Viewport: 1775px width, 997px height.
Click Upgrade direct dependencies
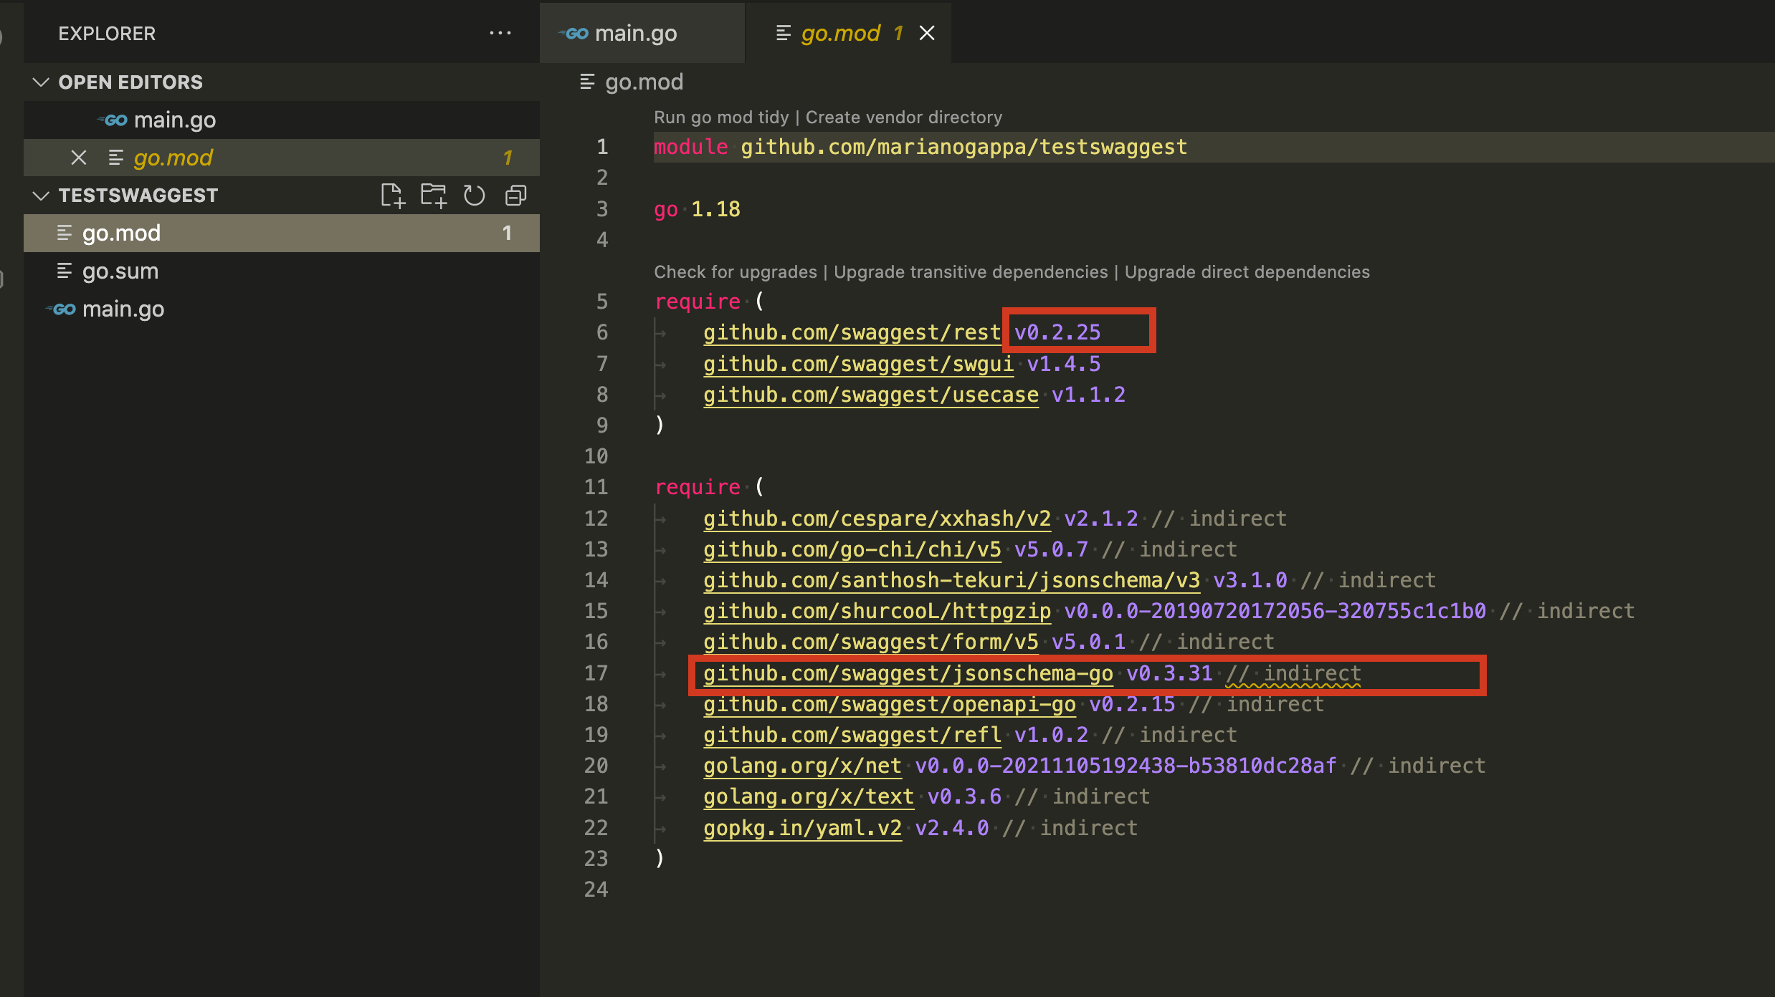tap(1247, 271)
